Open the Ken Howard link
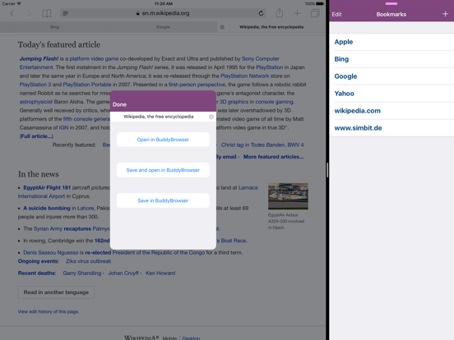 [160, 273]
